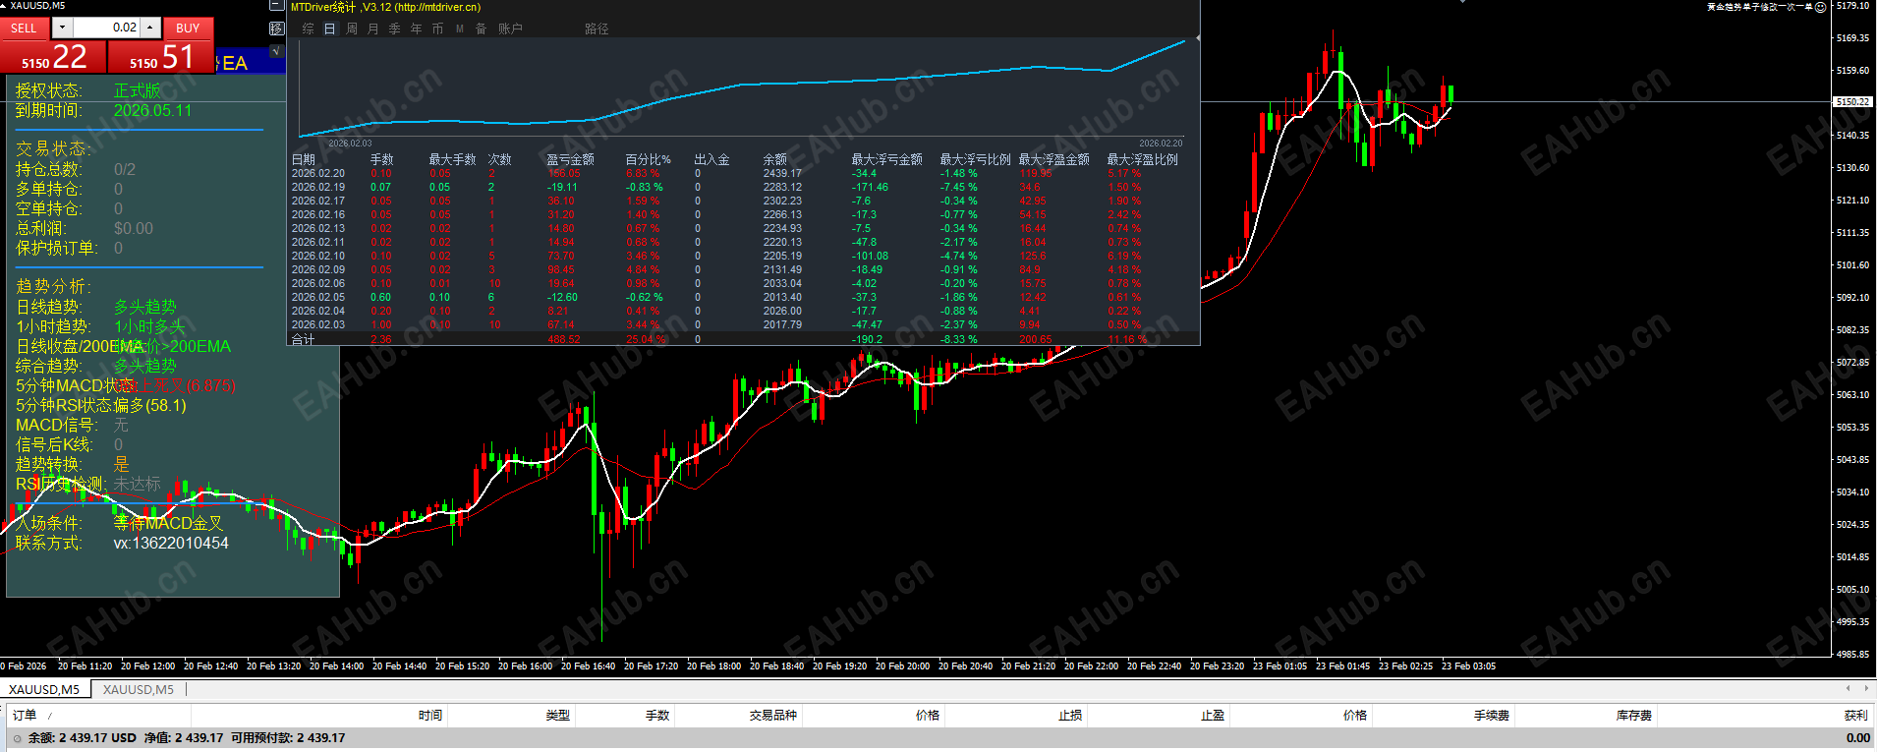This screenshot has height=752, width=1877.
Task: Sort terminal by 止盈 column header
Action: 1213,716
